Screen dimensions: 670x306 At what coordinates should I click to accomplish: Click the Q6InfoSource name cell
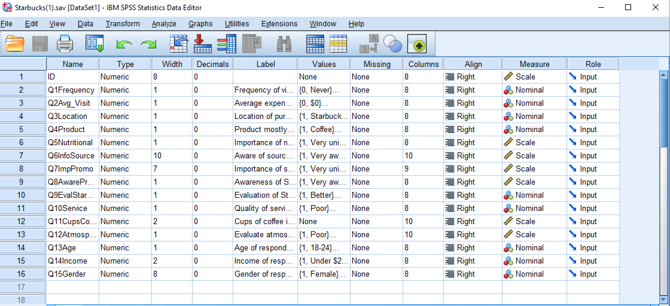[x=73, y=156]
